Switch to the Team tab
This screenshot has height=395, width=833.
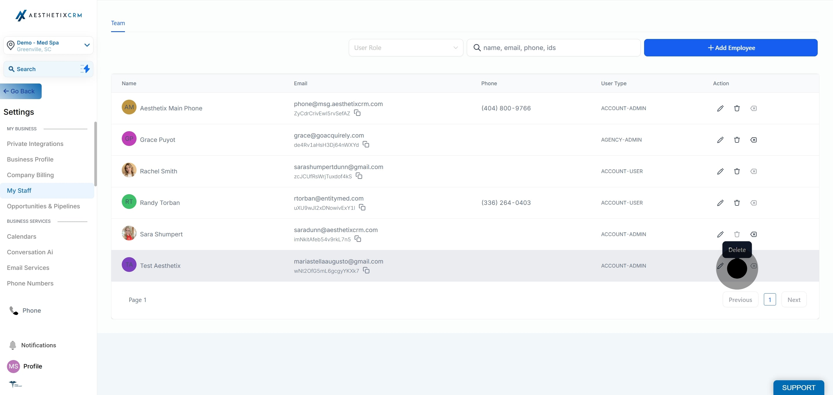pyautogui.click(x=118, y=23)
